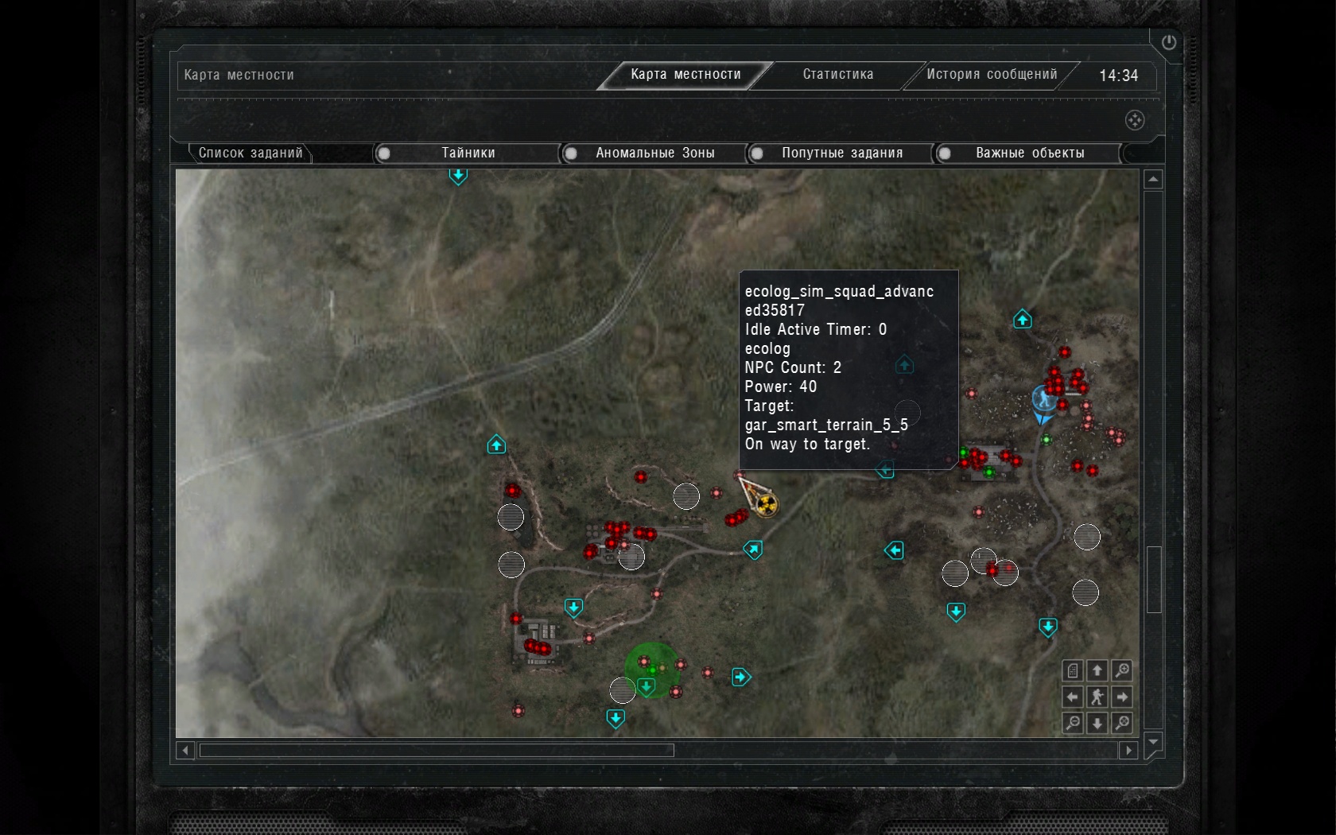Click the cyan down-arrow above the depot building
Image resolution: width=1336 pixels, height=835 pixels.
tap(573, 608)
